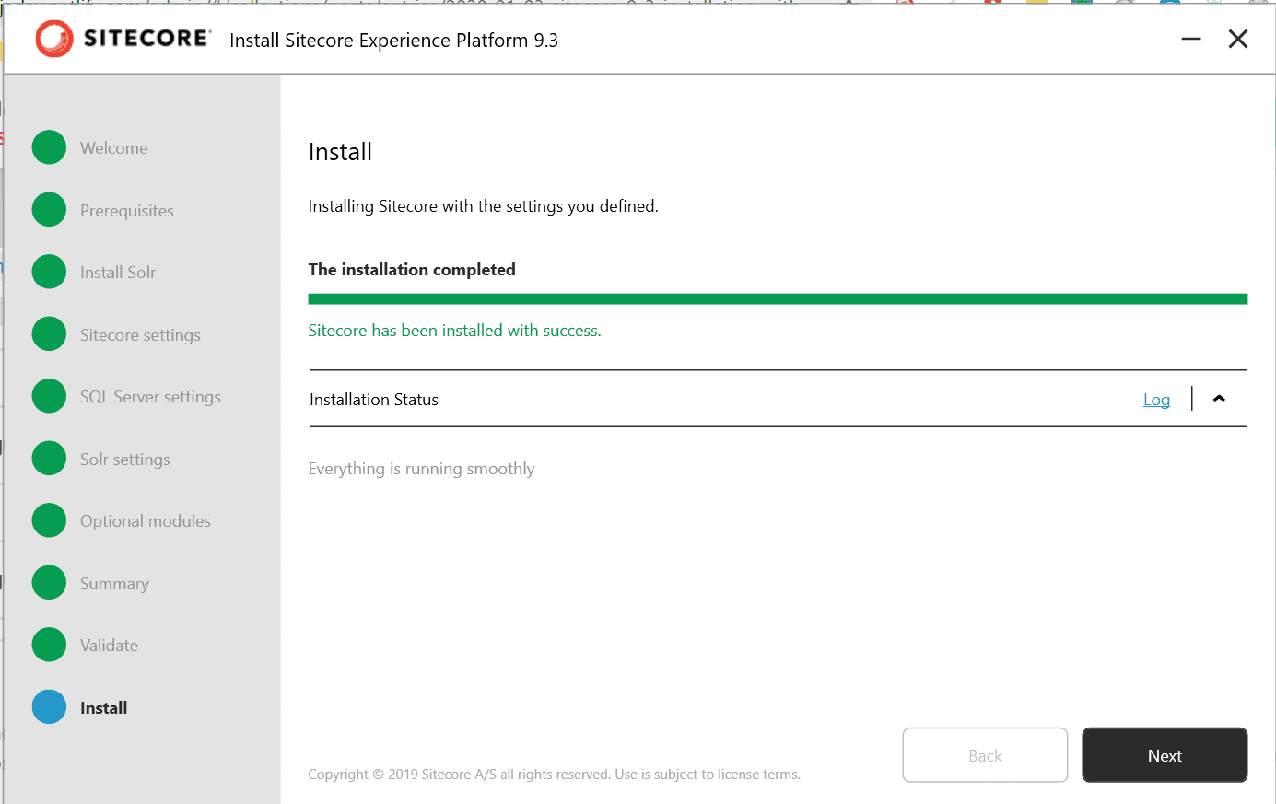
Task: Click the 'Installation Status' label
Action: 374,400
